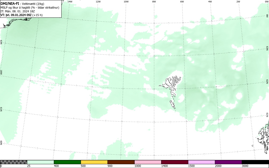Viewport: 269px width, 168px height.
Task: Click the checkered 0–25 legend swatch
Action: click(x=13, y=162)
